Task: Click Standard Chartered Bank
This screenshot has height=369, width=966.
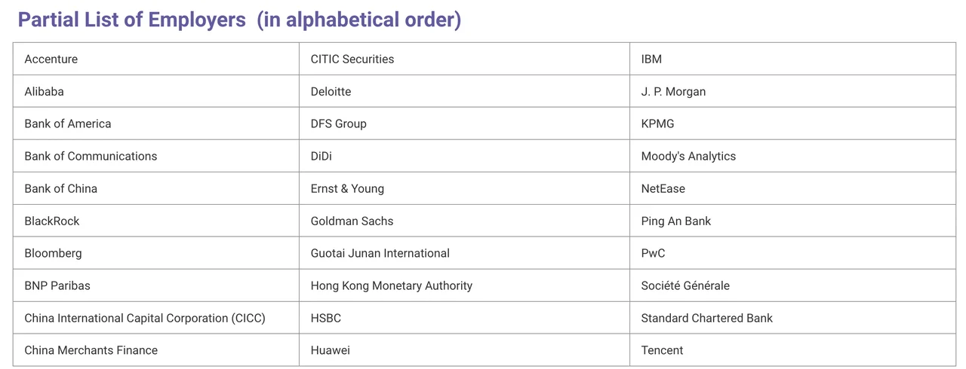Action: click(707, 319)
